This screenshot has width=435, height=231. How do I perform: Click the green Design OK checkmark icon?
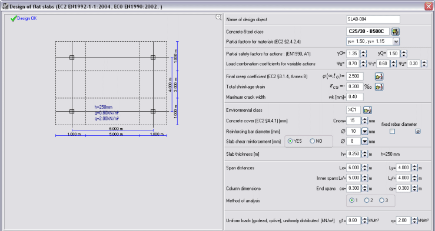pos(14,19)
